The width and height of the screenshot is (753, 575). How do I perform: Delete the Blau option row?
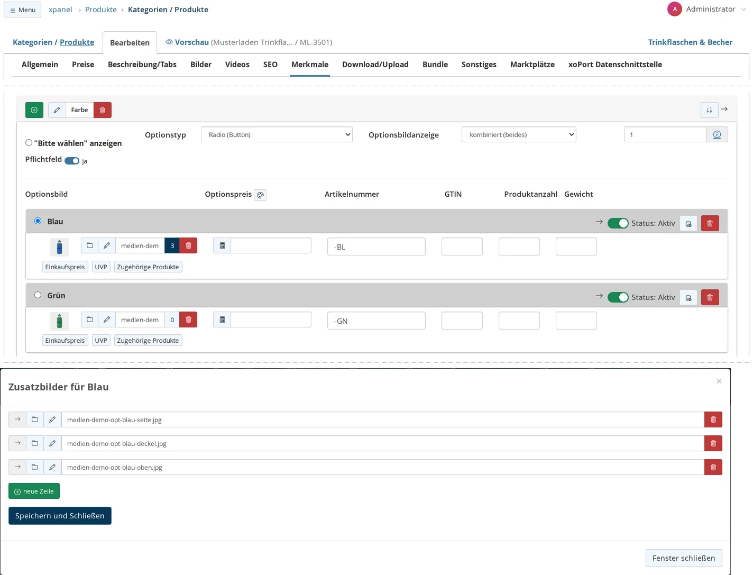pyautogui.click(x=710, y=223)
